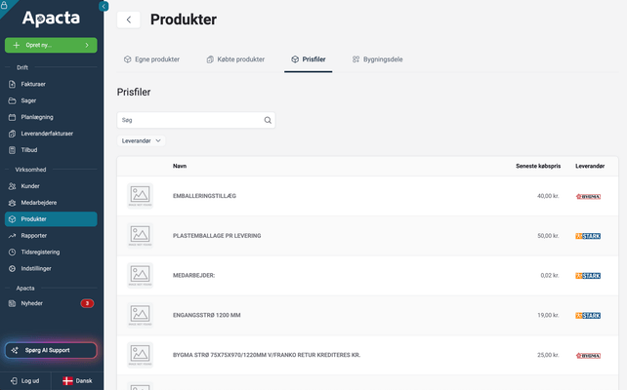Open Fakturaer in the sidebar
627x390 pixels.
(33, 84)
